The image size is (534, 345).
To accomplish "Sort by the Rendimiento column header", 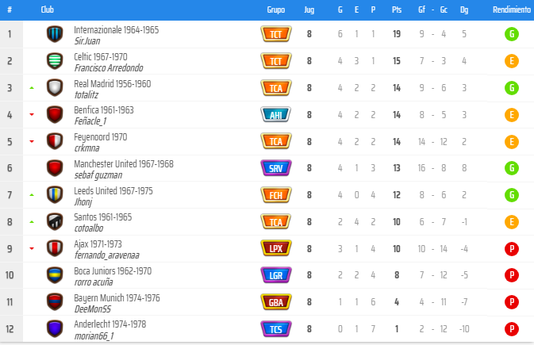I will coord(512,10).
